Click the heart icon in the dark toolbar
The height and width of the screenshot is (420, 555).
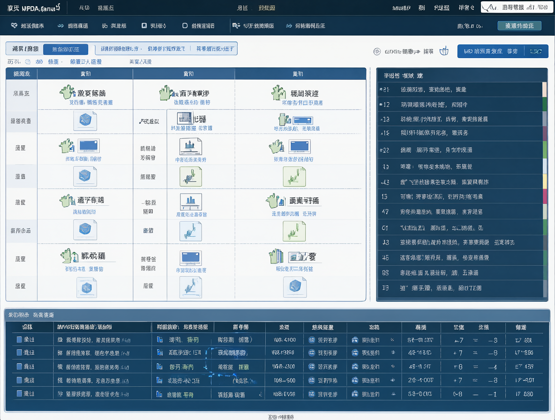(14, 25)
